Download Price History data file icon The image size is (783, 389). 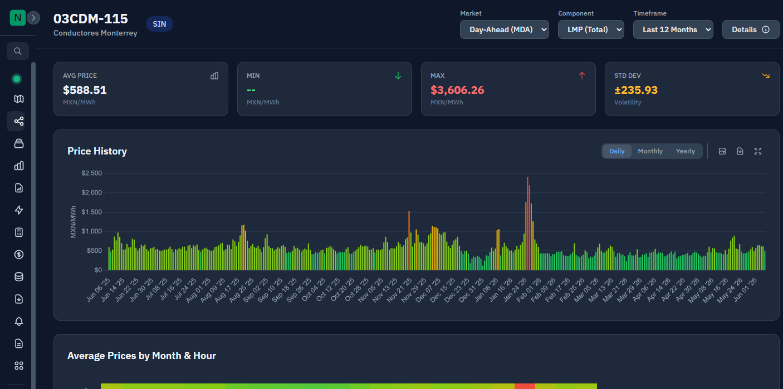tap(740, 151)
